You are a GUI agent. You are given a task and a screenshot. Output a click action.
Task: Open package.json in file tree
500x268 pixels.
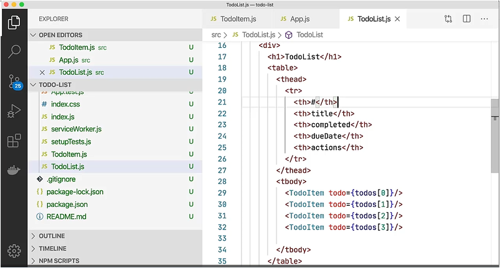click(x=67, y=204)
